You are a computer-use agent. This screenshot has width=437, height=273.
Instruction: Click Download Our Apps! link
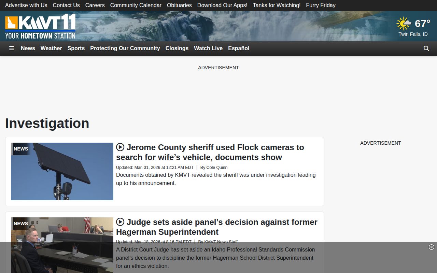tap(222, 5)
